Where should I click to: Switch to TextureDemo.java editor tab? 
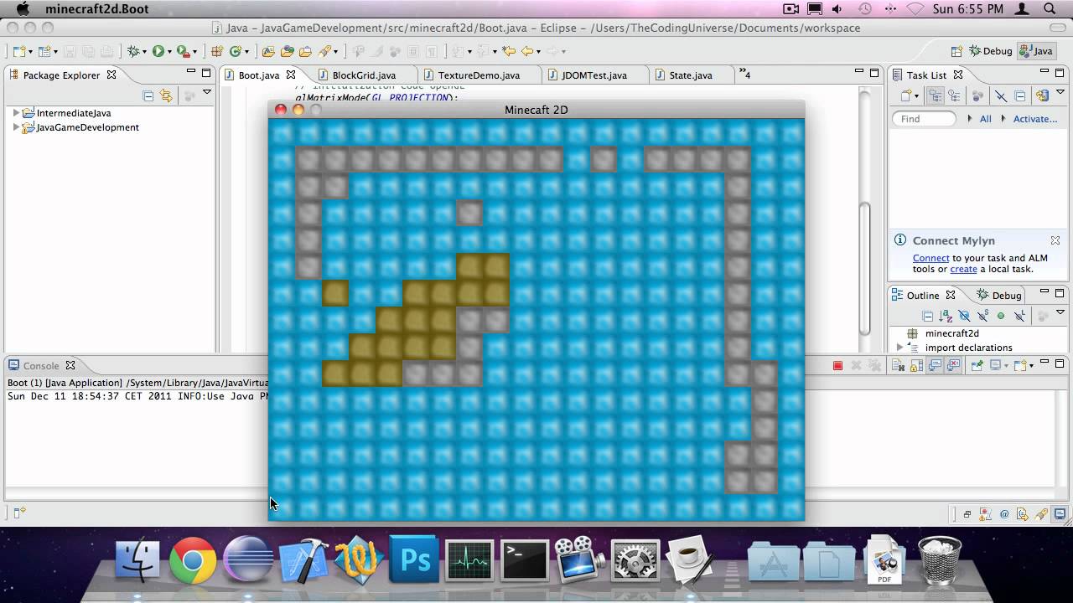point(478,75)
